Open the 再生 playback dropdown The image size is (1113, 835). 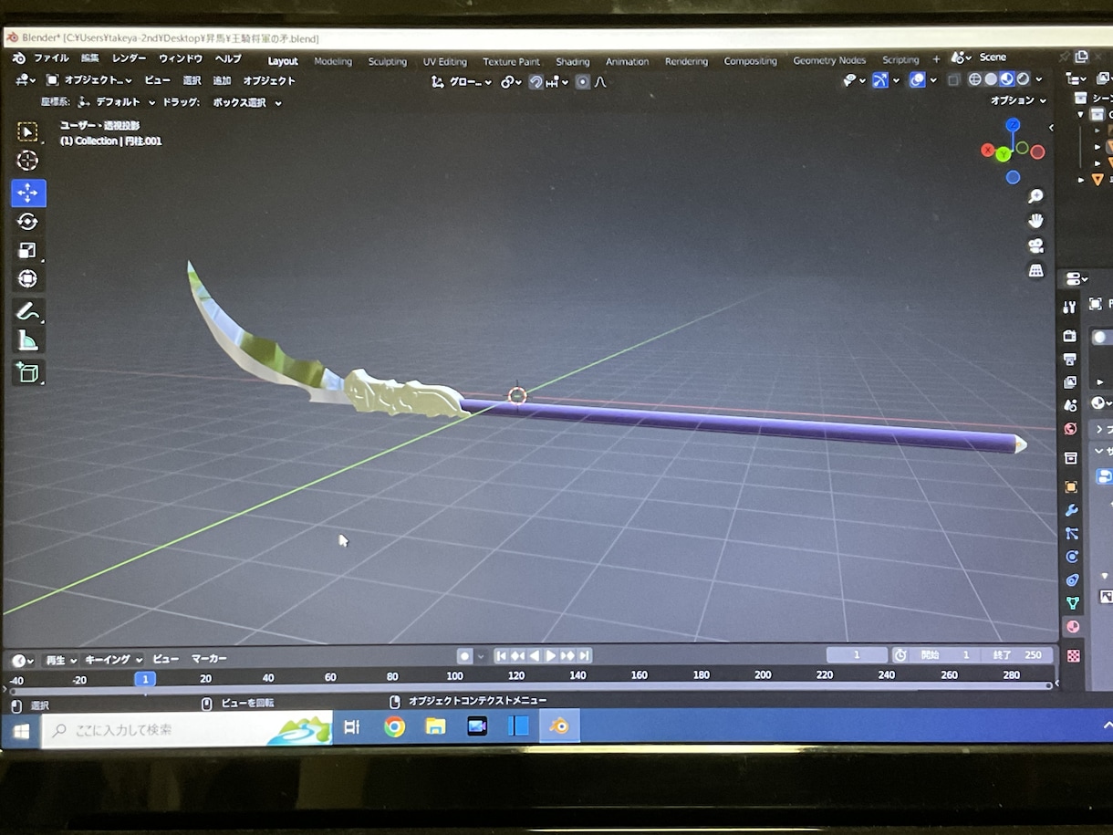tap(61, 660)
